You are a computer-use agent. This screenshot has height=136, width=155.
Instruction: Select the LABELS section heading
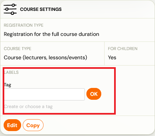pyautogui.click(x=11, y=72)
